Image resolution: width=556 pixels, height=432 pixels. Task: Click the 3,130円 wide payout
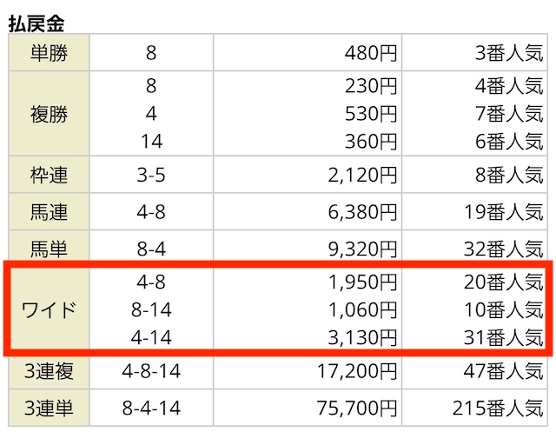pos(362,337)
